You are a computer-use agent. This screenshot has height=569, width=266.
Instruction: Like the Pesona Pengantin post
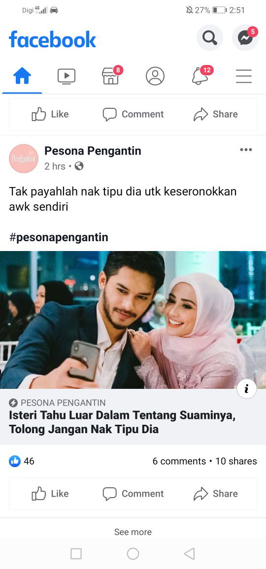[50, 494]
